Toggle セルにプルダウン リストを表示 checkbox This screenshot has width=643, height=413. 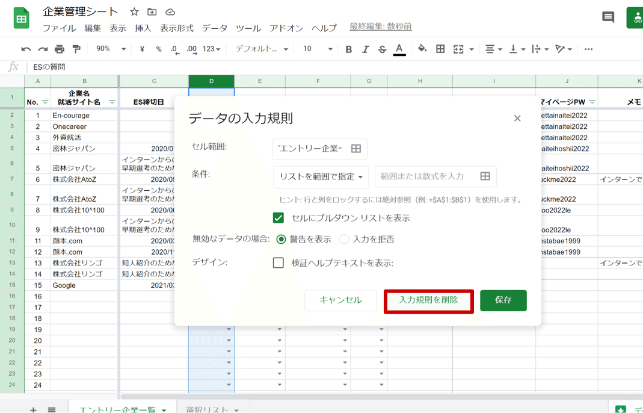tap(278, 217)
